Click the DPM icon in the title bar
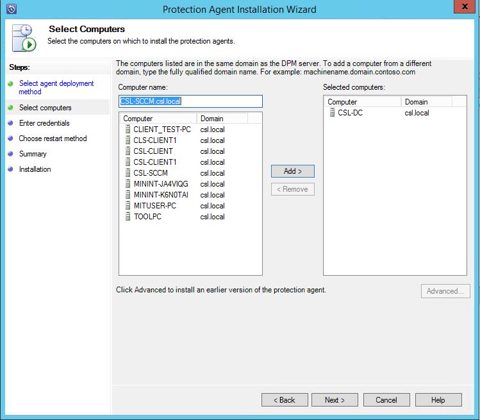This screenshot has height=420, width=480. [12, 9]
